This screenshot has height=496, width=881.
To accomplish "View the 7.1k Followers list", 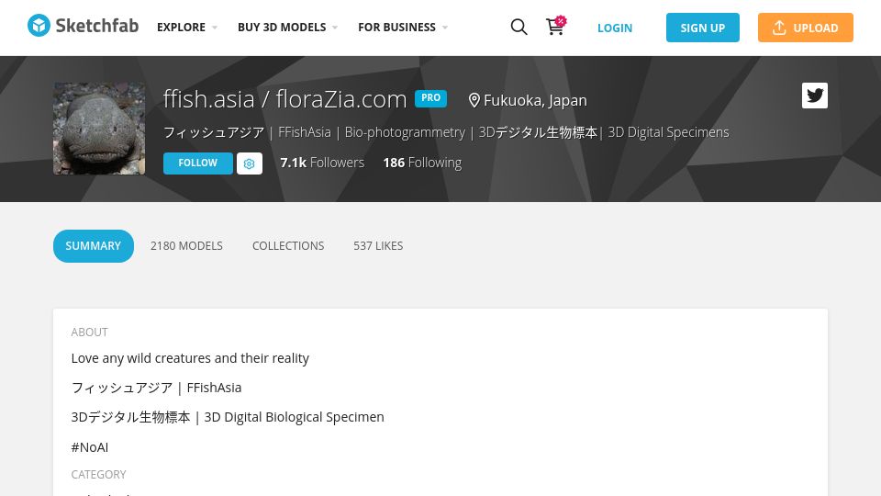I will 322,163.
